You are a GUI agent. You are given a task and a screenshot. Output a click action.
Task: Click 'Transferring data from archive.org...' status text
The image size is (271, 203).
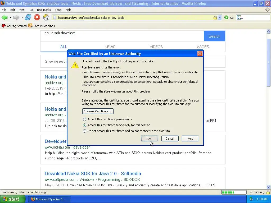(x=25, y=192)
